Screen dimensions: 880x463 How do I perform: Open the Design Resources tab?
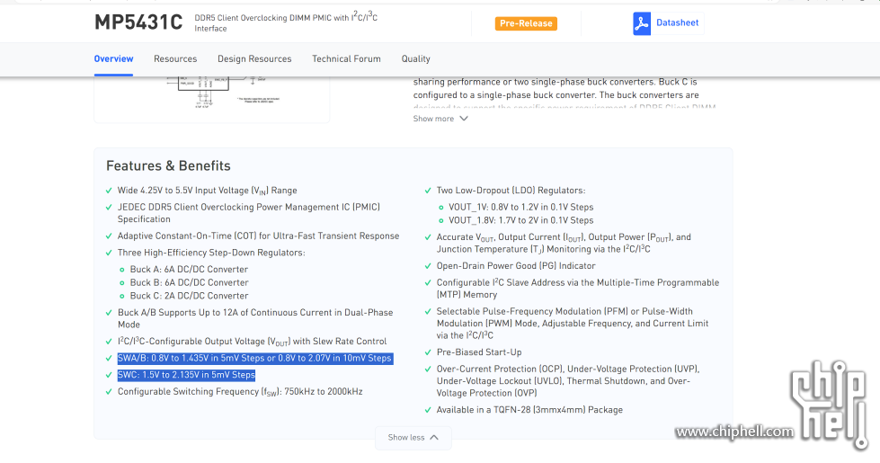click(x=254, y=59)
